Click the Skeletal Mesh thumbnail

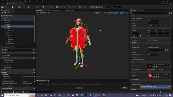click(149, 66)
